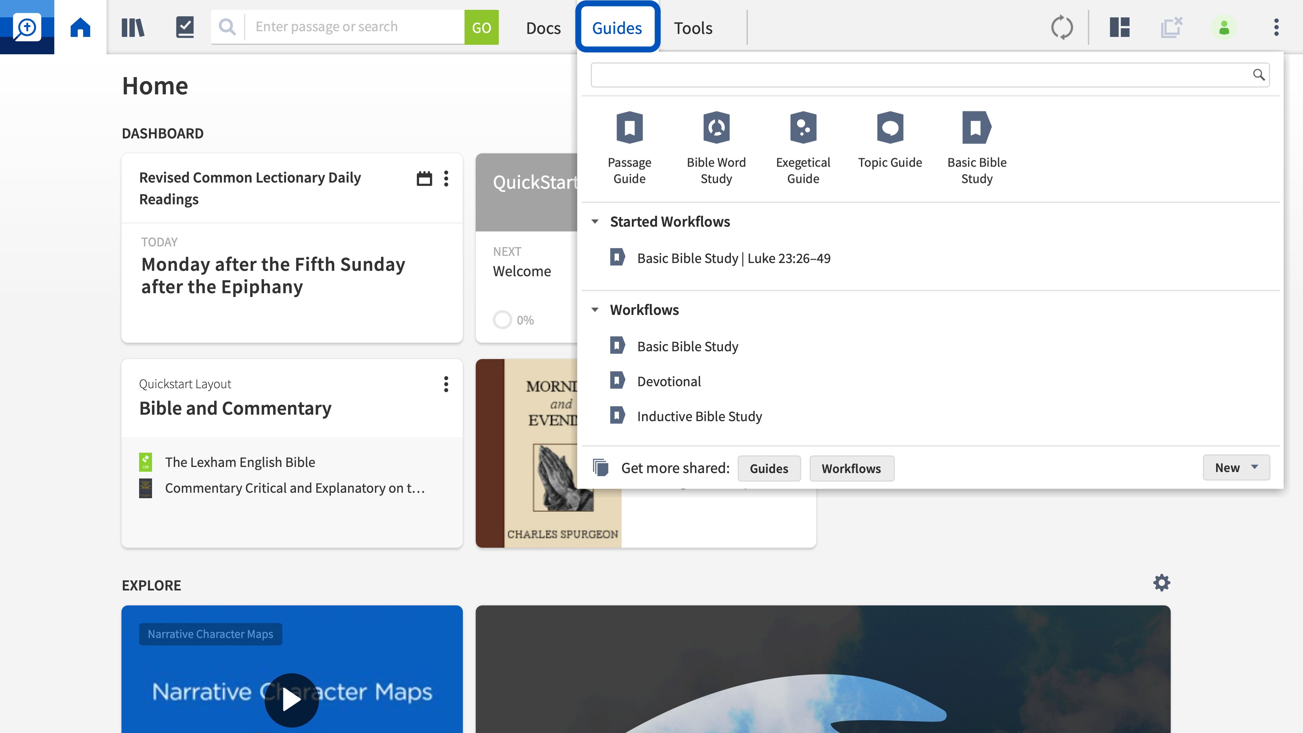Get more shared Guides button
The image size is (1303, 733).
[769, 468]
